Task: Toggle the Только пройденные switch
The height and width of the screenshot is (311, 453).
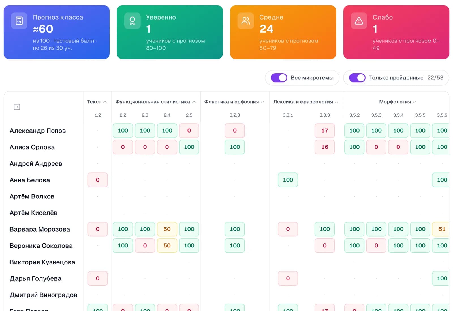Action: [357, 78]
